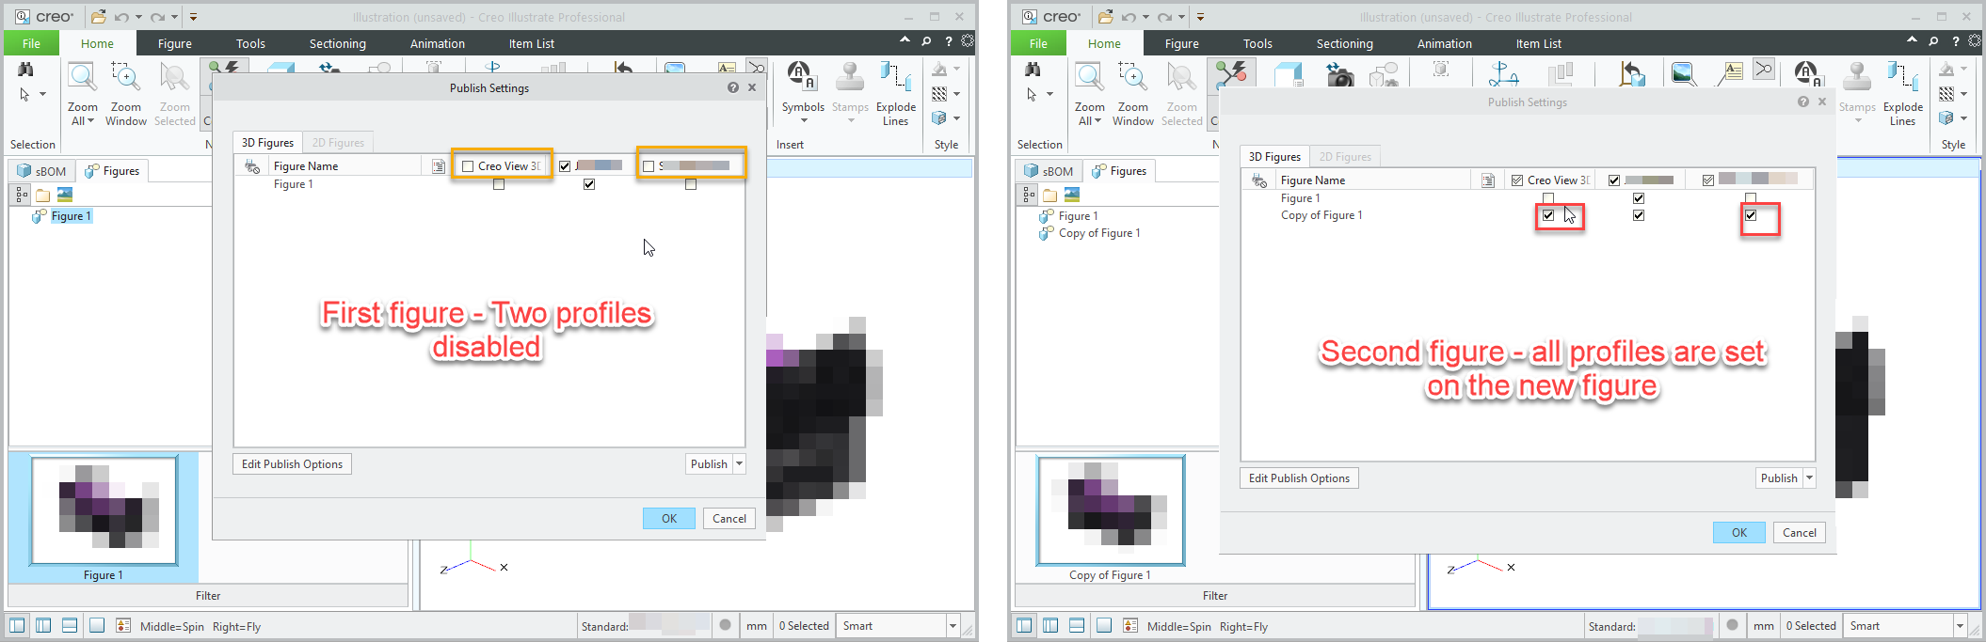Screen dimensions: 1986x642
Task: Click the binoculars Find icon in left window
Action: (25, 70)
